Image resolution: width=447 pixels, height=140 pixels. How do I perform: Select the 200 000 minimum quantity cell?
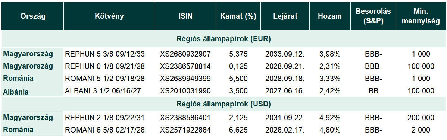tap(421, 118)
